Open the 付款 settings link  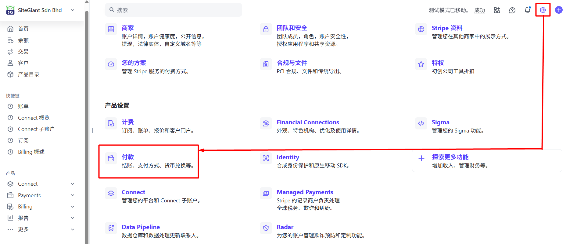128,157
